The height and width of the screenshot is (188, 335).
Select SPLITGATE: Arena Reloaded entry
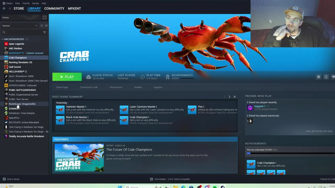point(24,122)
